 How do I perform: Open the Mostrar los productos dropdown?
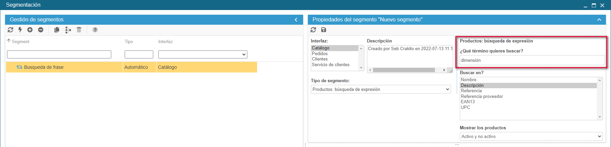(x=531, y=136)
